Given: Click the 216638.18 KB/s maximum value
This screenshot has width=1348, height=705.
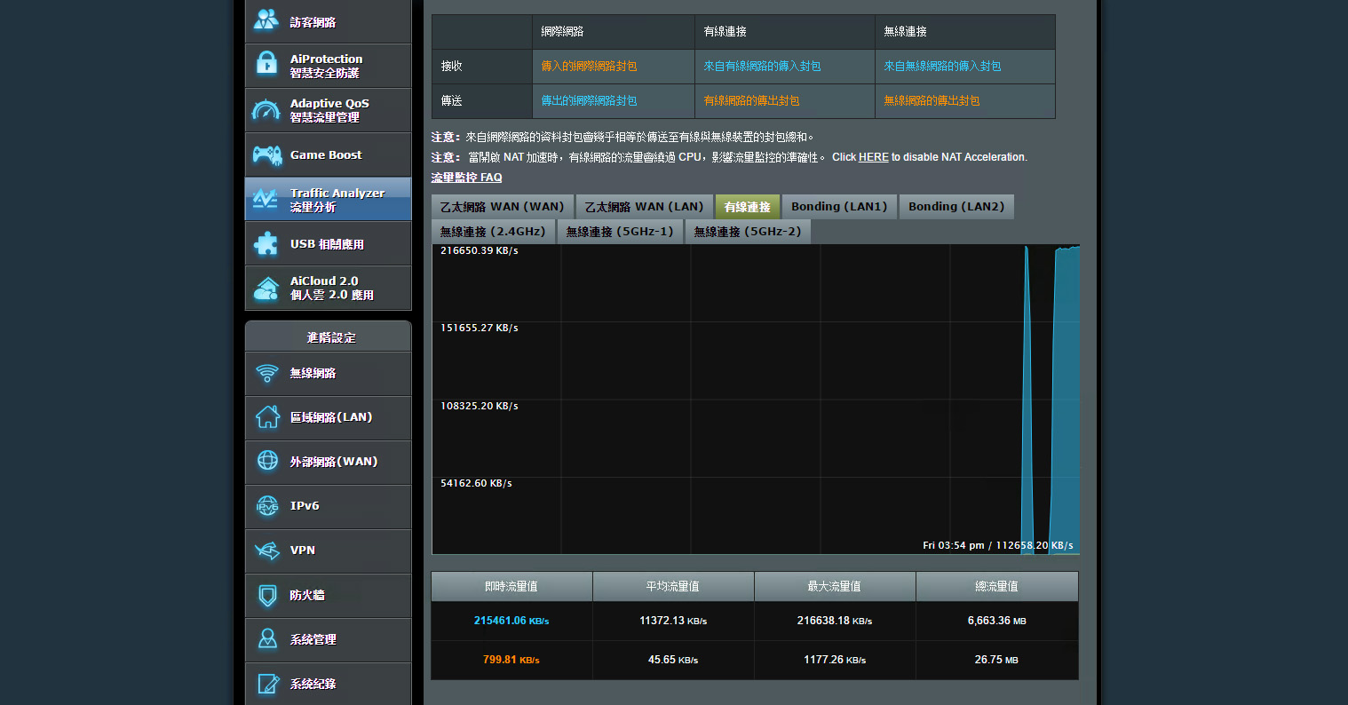Looking at the screenshot, I should pyautogui.click(x=835, y=621).
